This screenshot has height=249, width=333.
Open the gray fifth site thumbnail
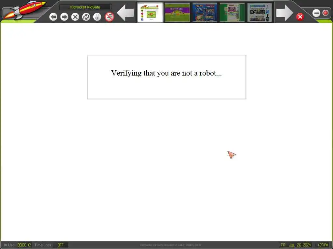tap(260, 13)
